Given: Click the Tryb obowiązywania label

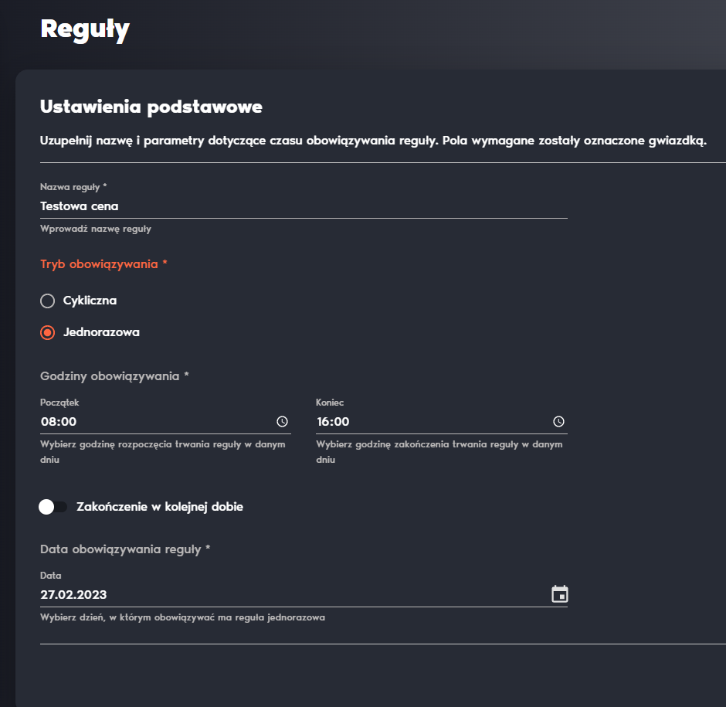Looking at the screenshot, I should pos(103,264).
